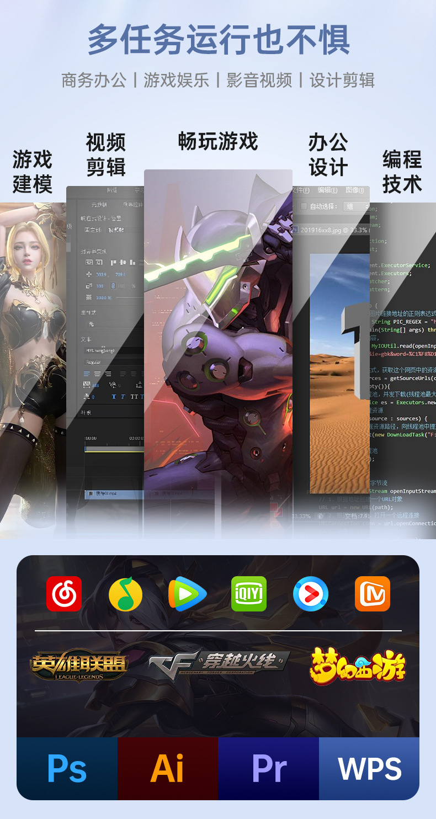This screenshot has height=819, width=436.
Task: Click right-align text icon in Premiere panel
Action: (x=108, y=374)
